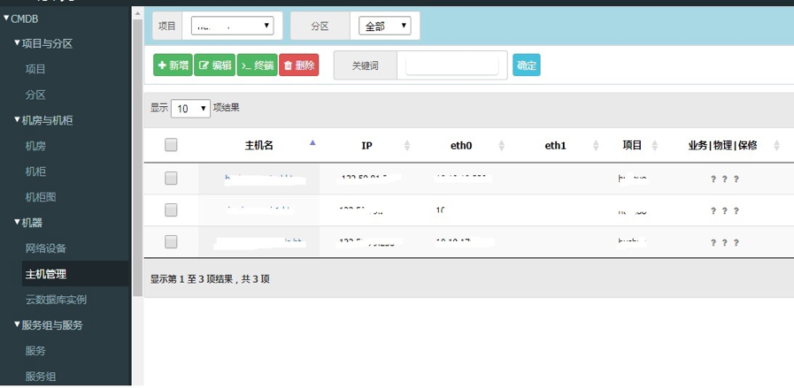The width and height of the screenshot is (794, 388).
Task: Click second row ? ? ? status cell
Action: pyautogui.click(x=725, y=211)
